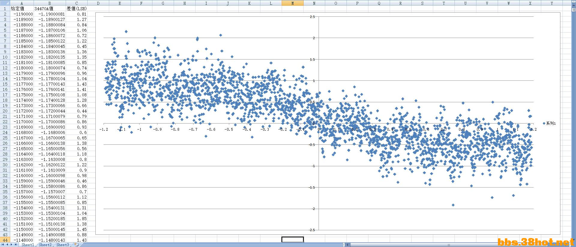The width and height of the screenshot is (576, 247).
Task: Jump to first sheet tab arrow
Action: [3, 245]
